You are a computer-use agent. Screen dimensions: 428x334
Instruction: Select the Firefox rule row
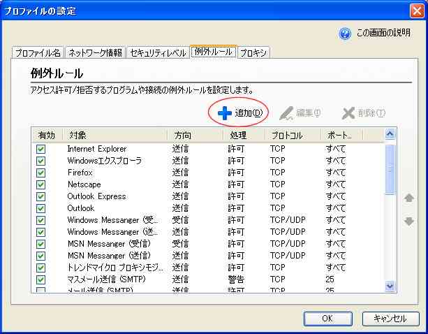[x=208, y=173]
